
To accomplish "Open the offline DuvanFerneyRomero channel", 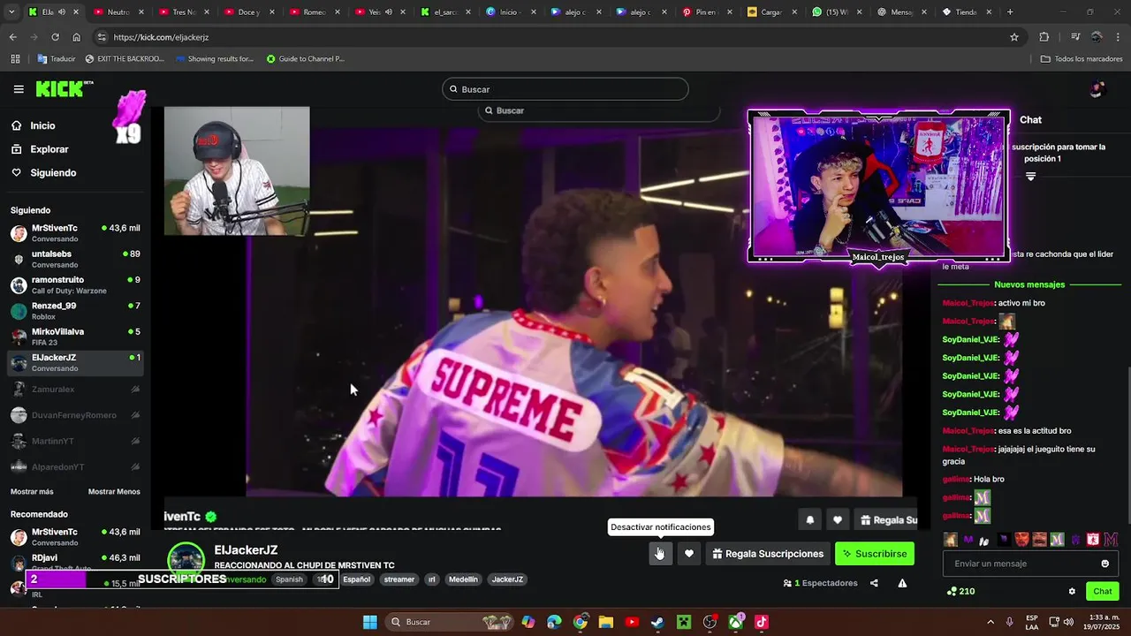I will coord(75,415).
